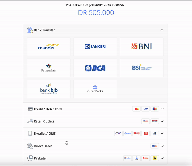192x166 pixels.
Task: Click the Alfamart logo badge
Action: [146, 121]
